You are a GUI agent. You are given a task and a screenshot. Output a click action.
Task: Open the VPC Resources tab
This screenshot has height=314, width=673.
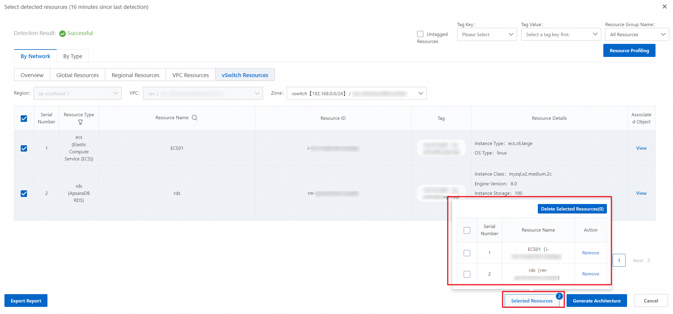tap(191, 75)
